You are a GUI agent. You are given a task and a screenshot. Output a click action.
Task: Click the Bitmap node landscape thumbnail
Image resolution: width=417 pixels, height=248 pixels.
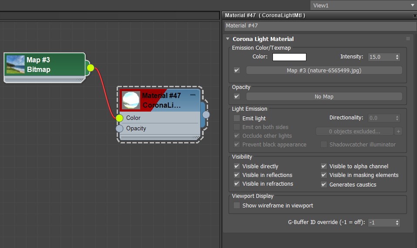15,65
